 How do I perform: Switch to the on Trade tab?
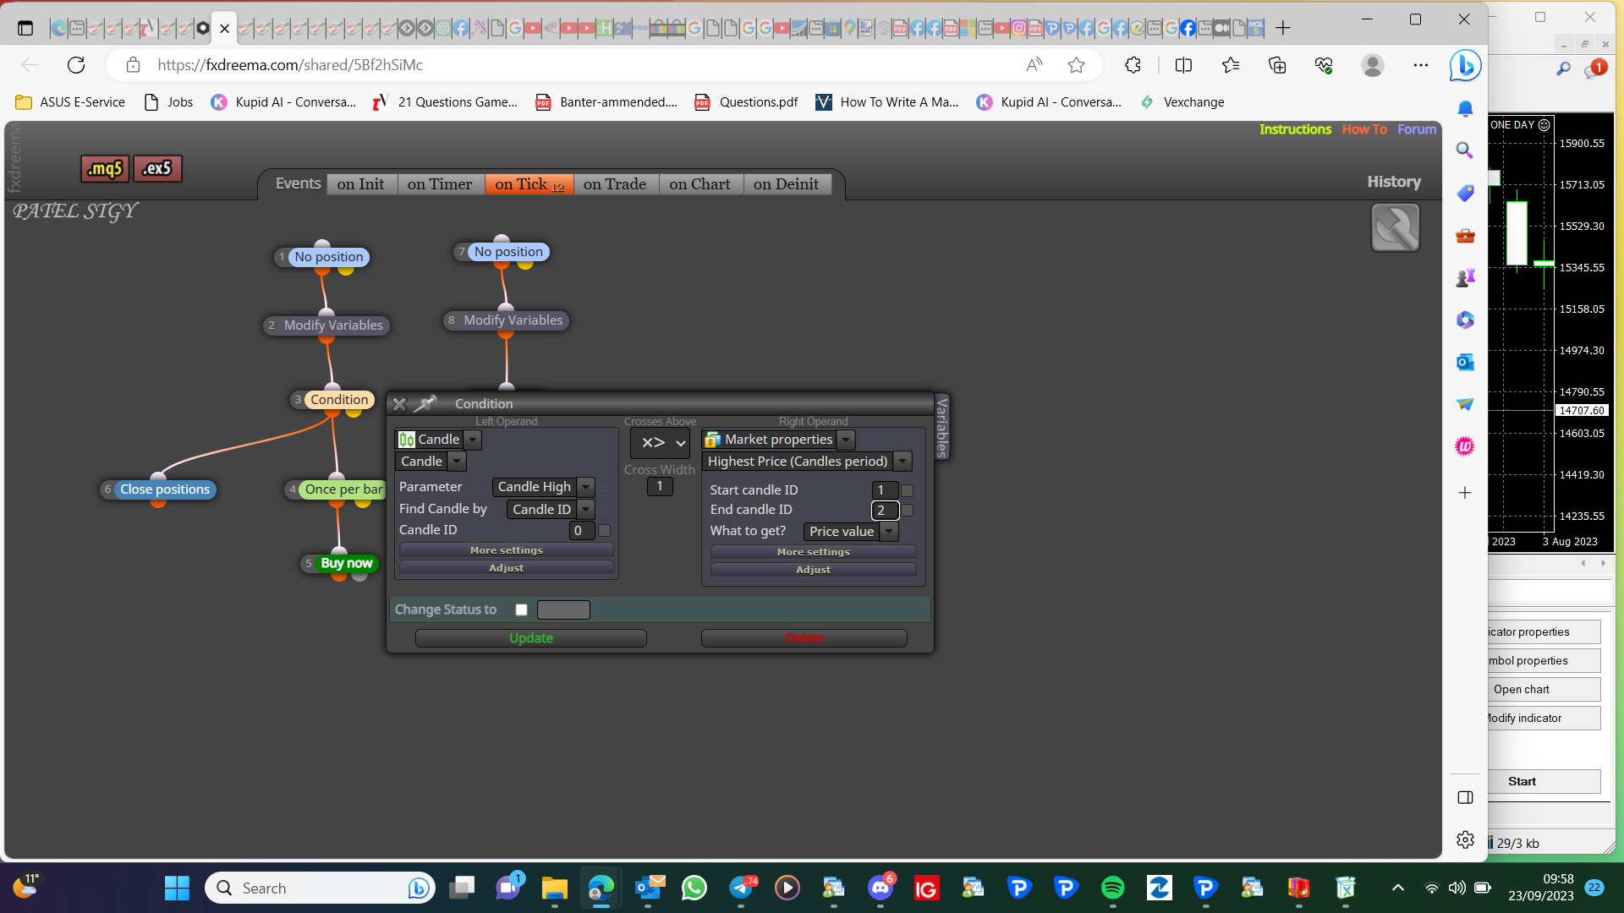click(x=615, y=184)
